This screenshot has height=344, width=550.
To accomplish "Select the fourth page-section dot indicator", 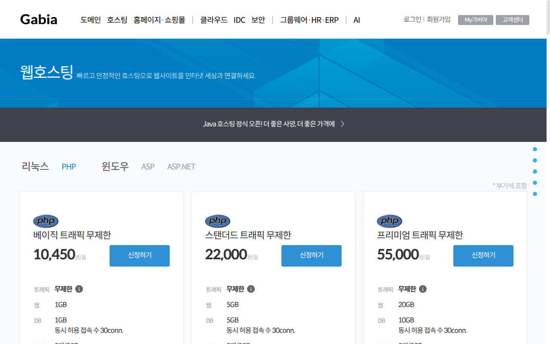I will (535, 183).
